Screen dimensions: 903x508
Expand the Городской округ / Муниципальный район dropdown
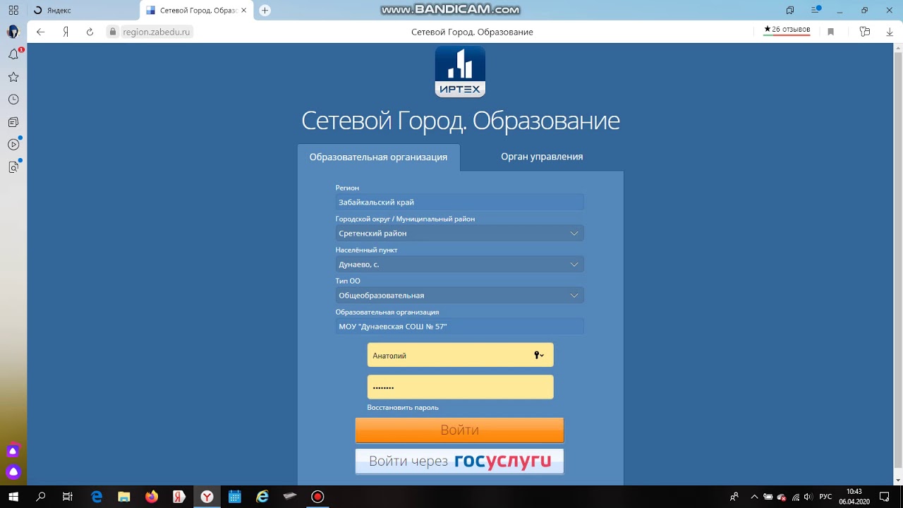459,234
